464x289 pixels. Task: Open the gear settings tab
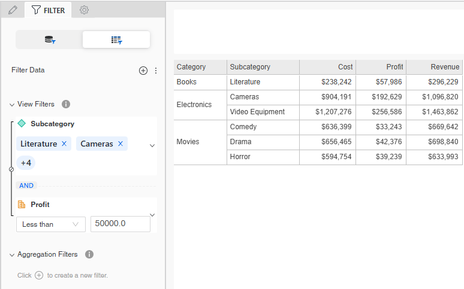pos(84,10)
